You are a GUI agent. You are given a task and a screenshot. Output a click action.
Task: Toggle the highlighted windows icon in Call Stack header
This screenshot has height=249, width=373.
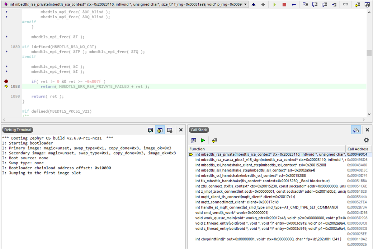356,130
